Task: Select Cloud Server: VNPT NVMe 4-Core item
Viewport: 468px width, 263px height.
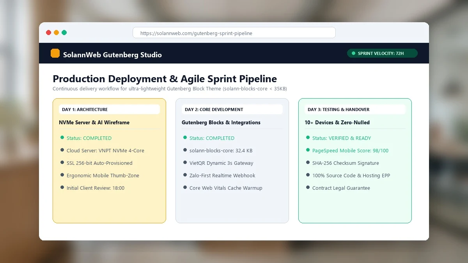Action: tap(105, 150)
